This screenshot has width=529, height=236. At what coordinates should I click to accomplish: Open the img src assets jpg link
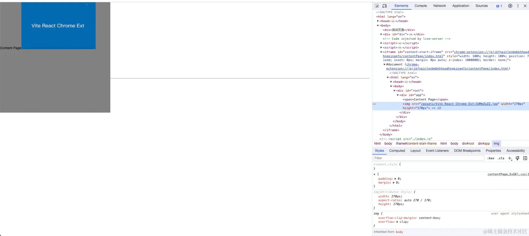459,104
